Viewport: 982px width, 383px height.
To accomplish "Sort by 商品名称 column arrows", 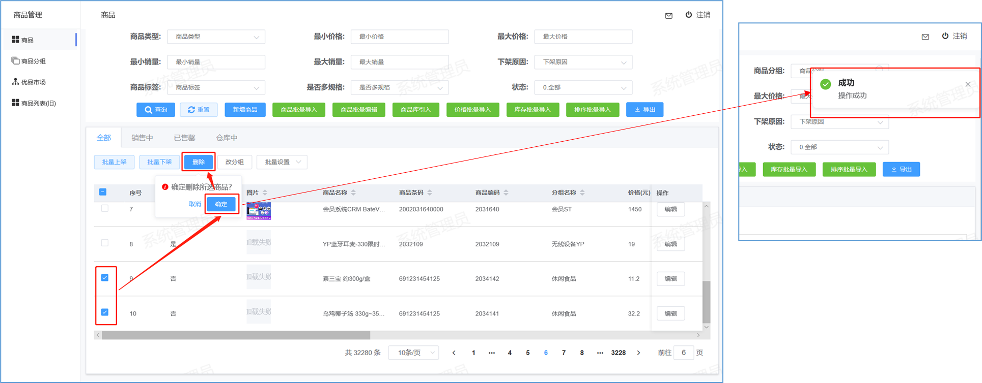I will (353, 193).
